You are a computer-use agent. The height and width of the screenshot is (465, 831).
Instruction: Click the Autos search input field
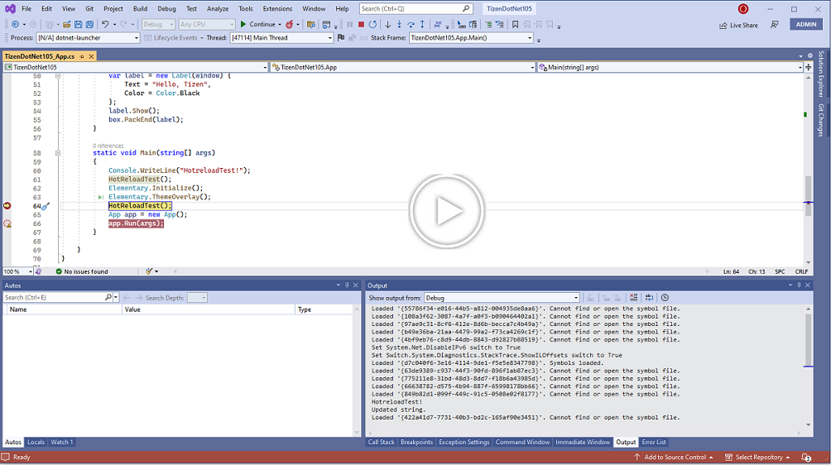click(54, 298)
